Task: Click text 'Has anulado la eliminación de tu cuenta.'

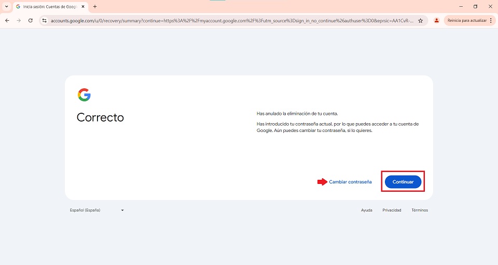Action: (297, 114)
